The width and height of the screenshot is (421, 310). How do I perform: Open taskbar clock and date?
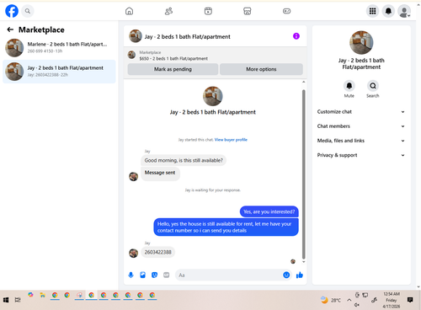tap(392, 300)
